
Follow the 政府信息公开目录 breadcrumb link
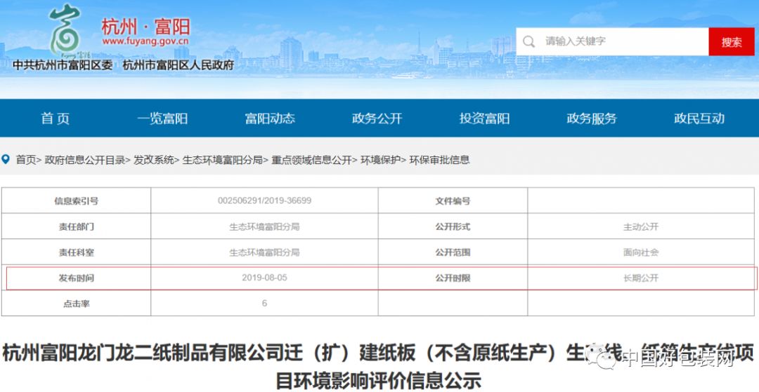point(84,160)
